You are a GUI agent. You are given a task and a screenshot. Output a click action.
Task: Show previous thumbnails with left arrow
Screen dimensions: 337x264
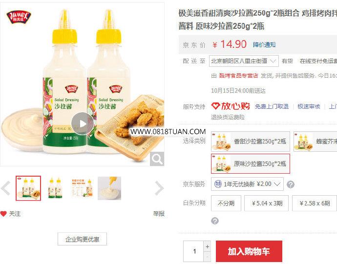6,188
